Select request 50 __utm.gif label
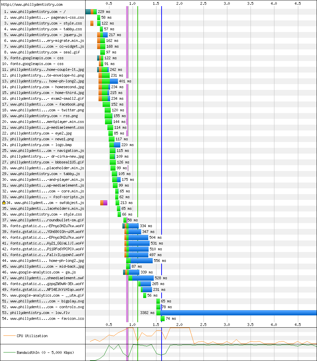The width and height of the screenshot is (317, 361). [43, 295]
